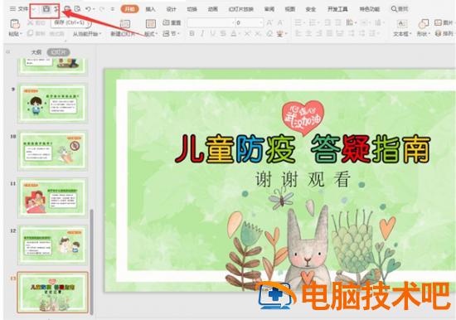This screenshot has height=320, width=456.
Task: Click the Format Painter button
Action: [56, 34]
